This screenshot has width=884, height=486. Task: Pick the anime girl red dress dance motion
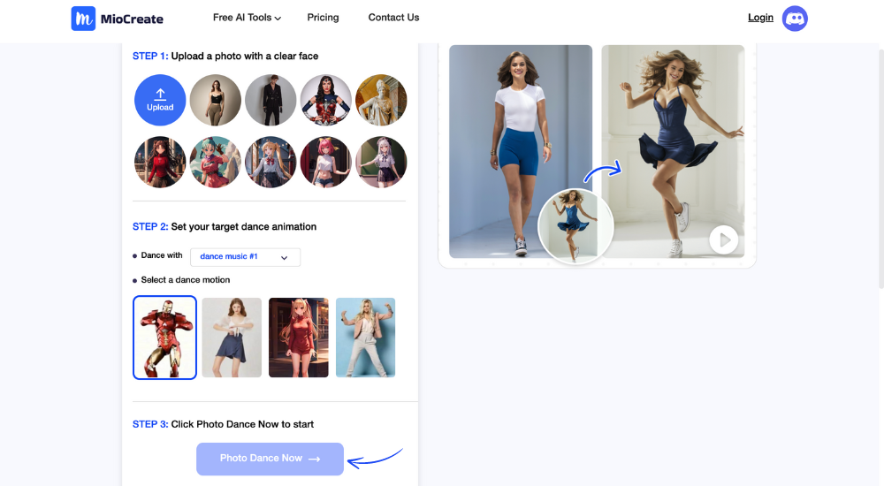(299, 338)
